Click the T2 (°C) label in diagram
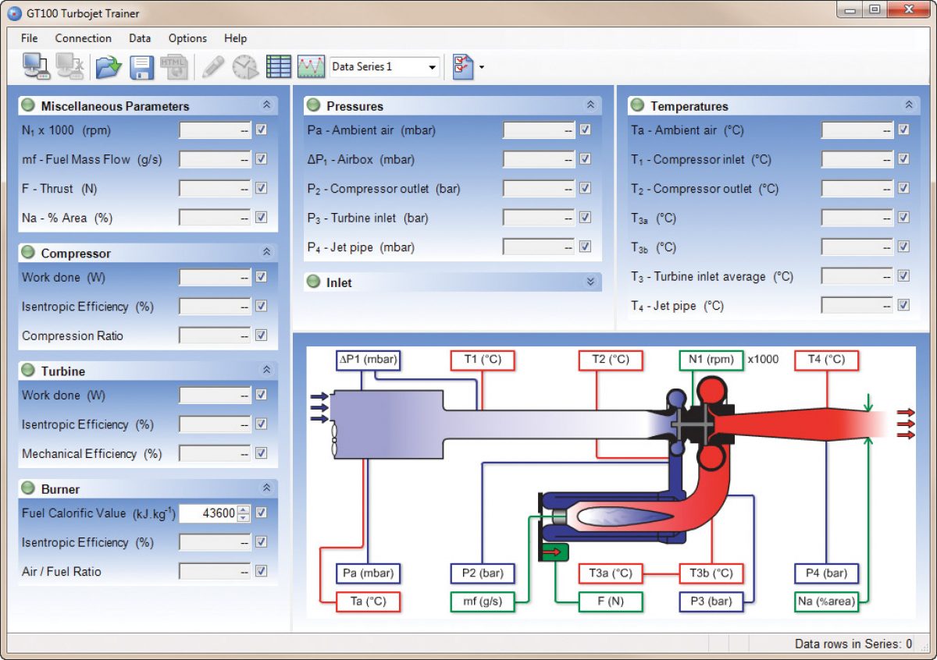This screenshot has height=660, width=937. pos(610,360)
